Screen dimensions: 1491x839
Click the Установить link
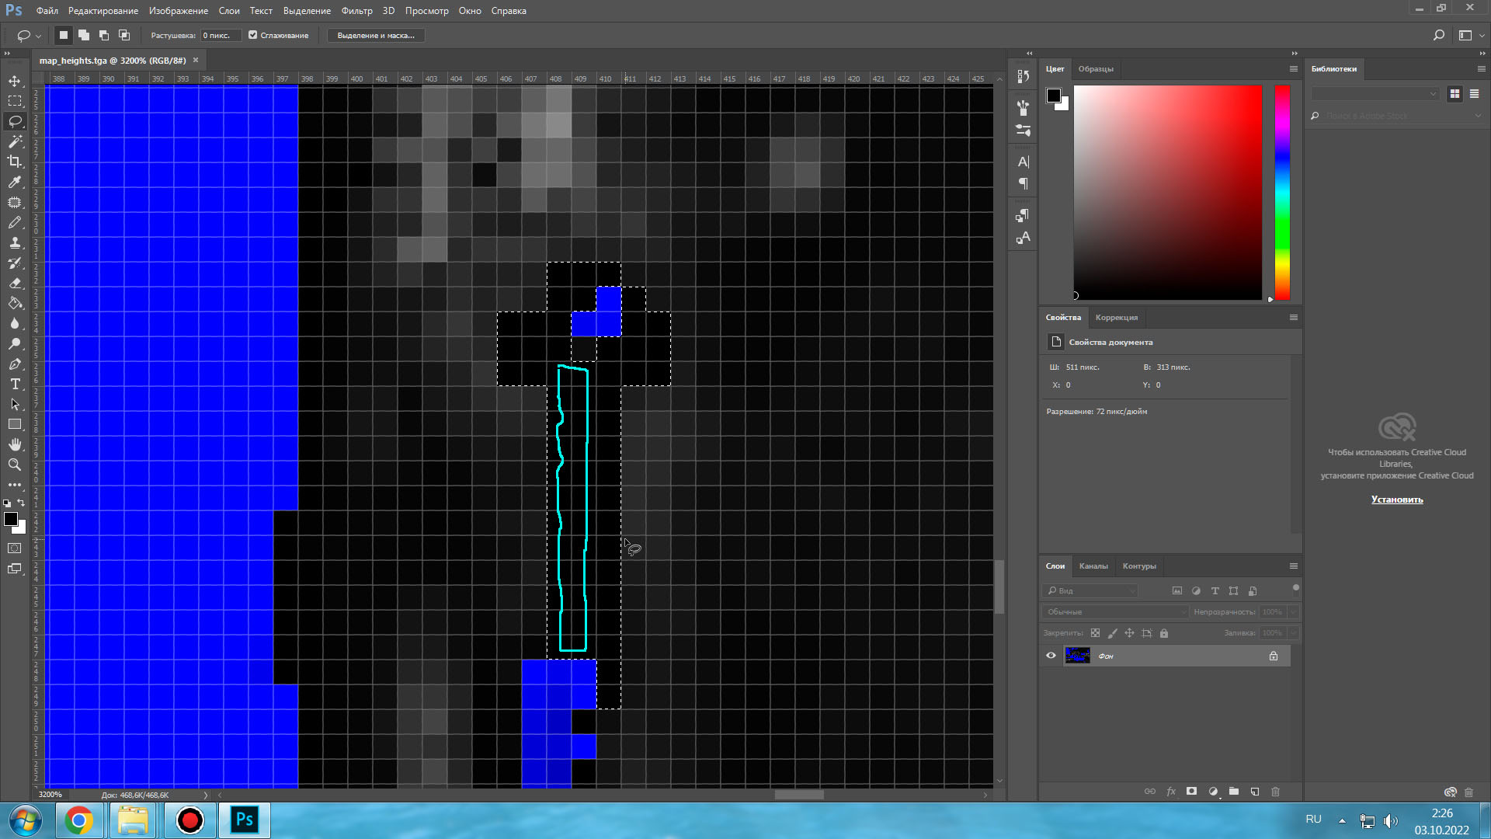tap(1397, 500)
